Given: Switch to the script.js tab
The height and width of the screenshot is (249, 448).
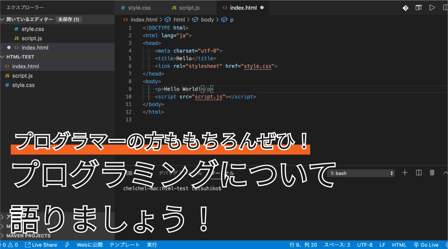Looking at the screenshot, I should pos(190,7).
